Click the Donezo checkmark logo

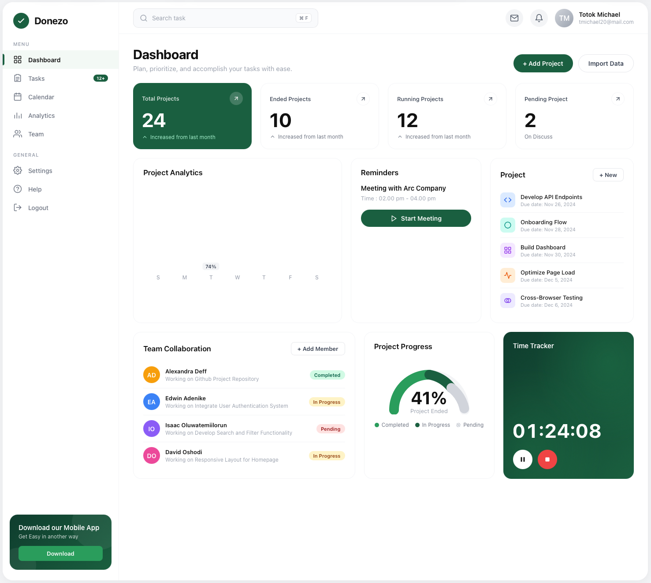[x=21, y=21]
